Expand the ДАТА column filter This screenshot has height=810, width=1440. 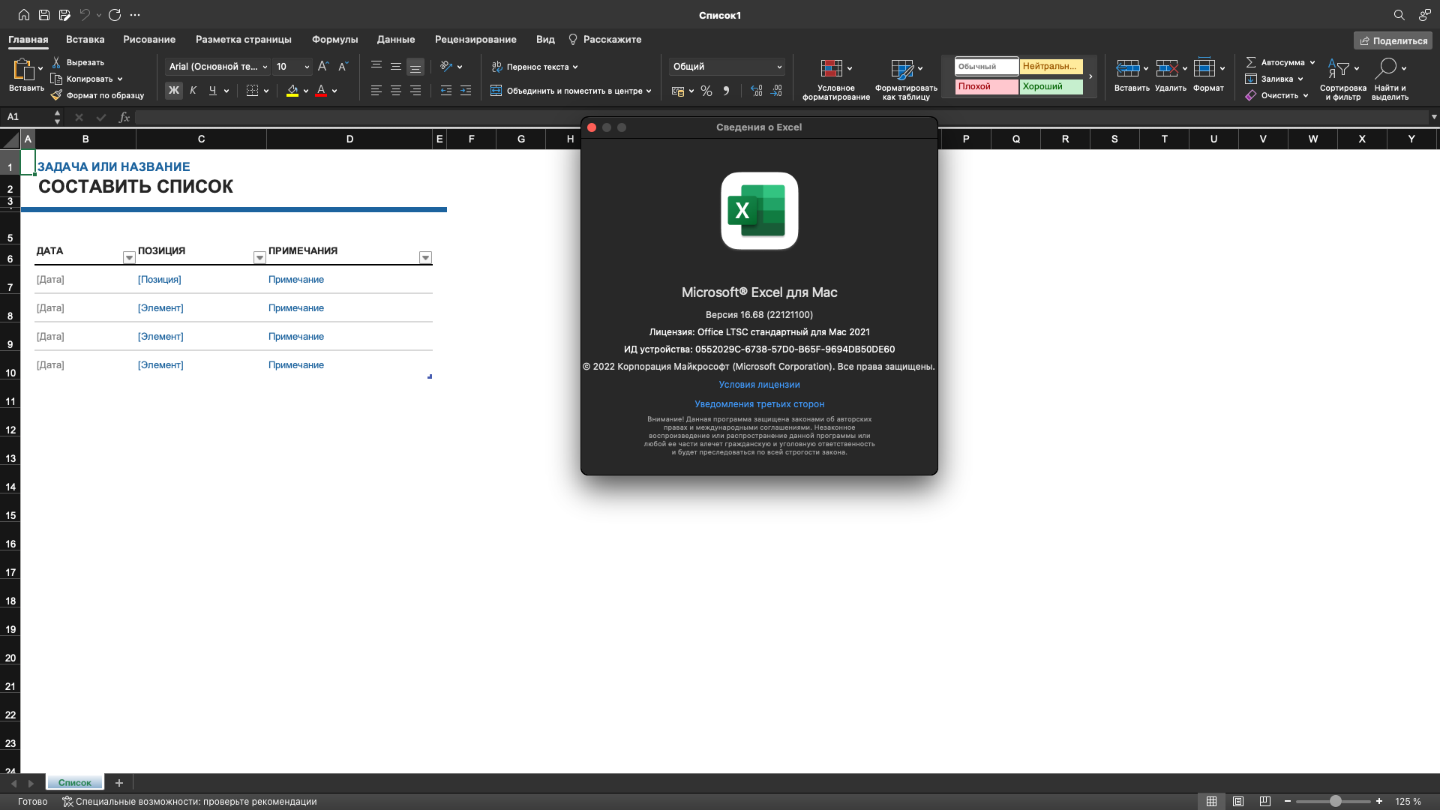coord(129,258)
